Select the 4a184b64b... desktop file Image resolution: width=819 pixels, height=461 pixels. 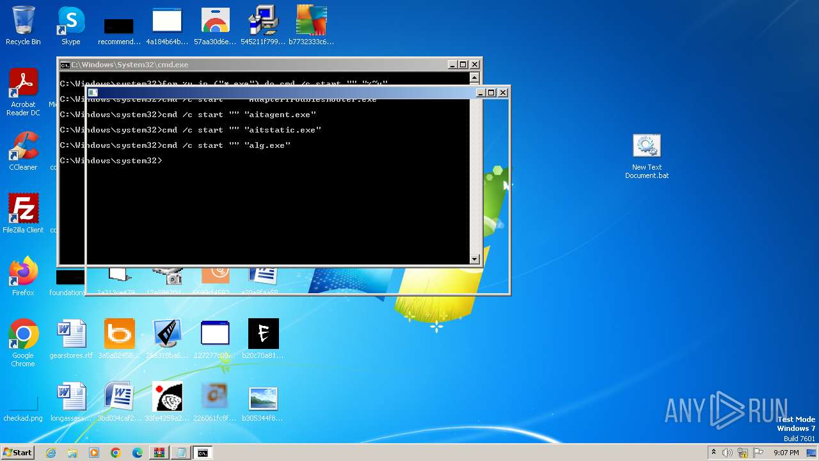click(167, 26)
